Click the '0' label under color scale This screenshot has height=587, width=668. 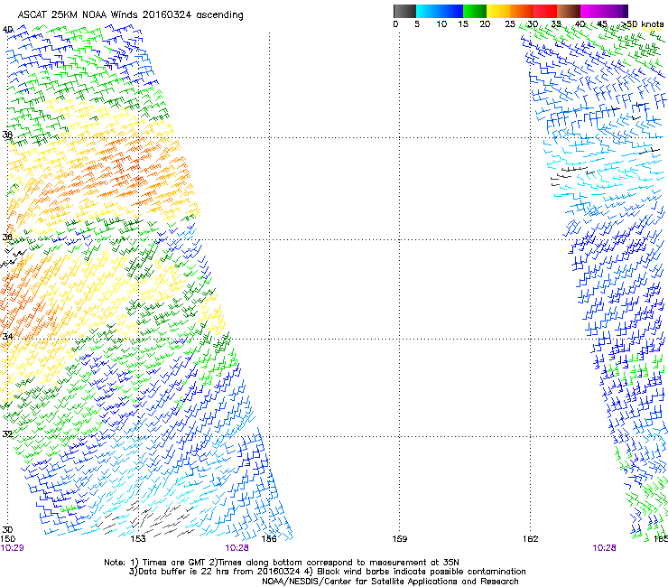[x=395, y=24]
